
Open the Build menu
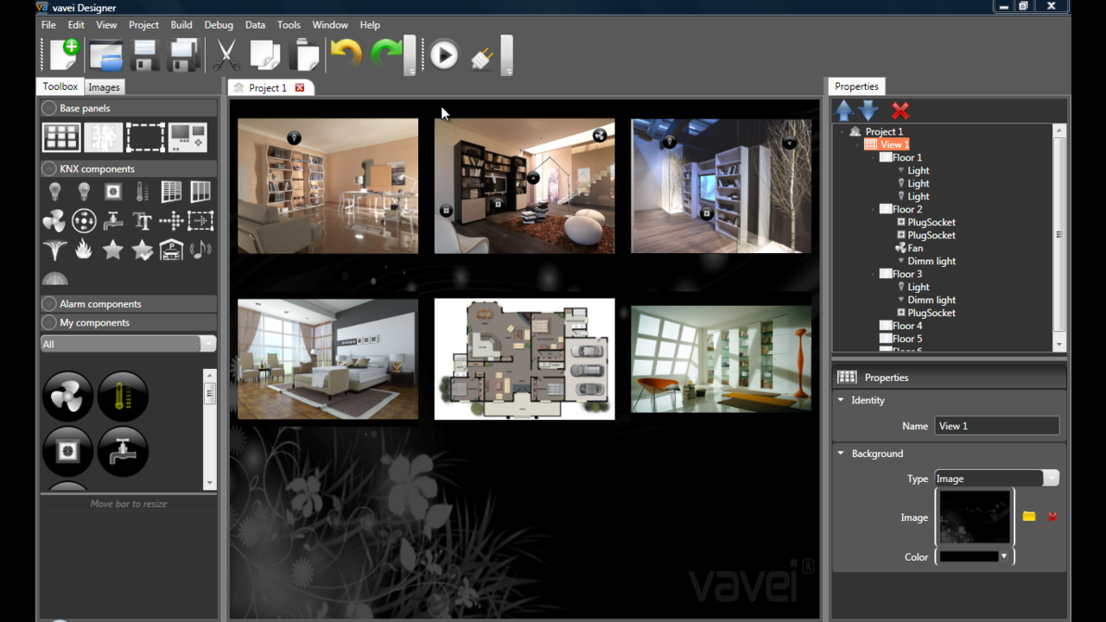181,25
